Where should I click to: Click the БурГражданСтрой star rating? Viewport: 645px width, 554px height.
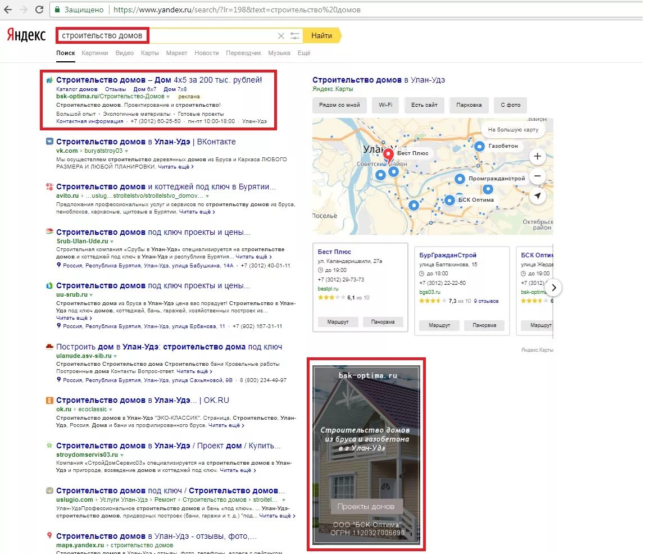pyautogui.click(x=433, y=301)
